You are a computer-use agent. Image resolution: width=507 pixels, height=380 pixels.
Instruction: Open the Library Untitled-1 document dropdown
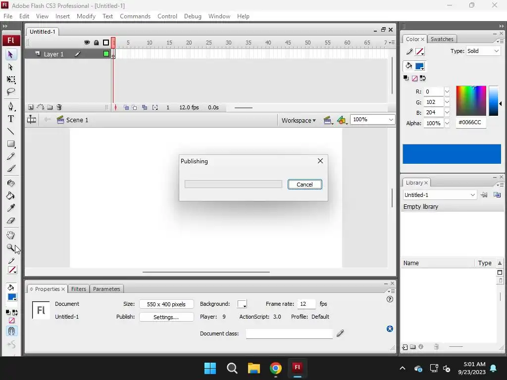[440, 195]
